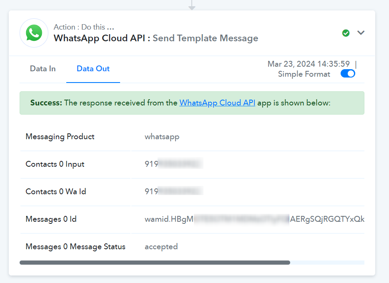Click the Messaging Product label
The width and height of the screenshot is (389, 283).
click(60, 137)
